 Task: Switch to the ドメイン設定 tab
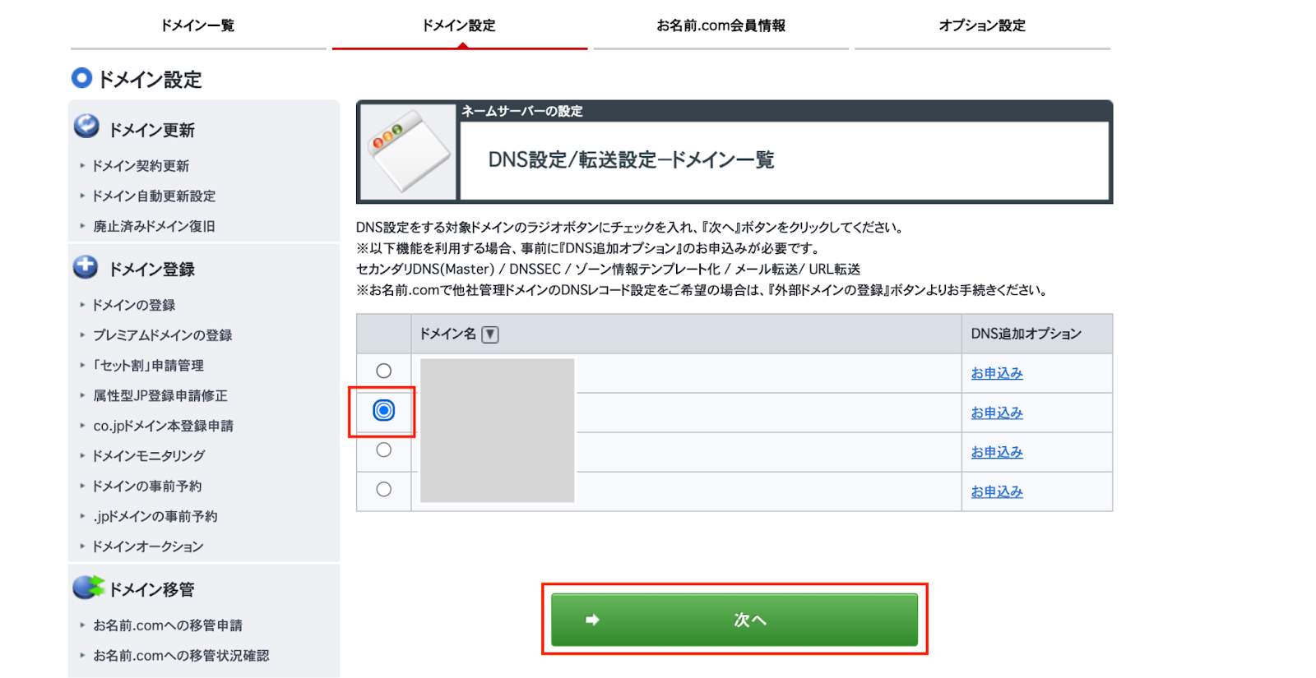pyautogui.click(x=459, y=25)
